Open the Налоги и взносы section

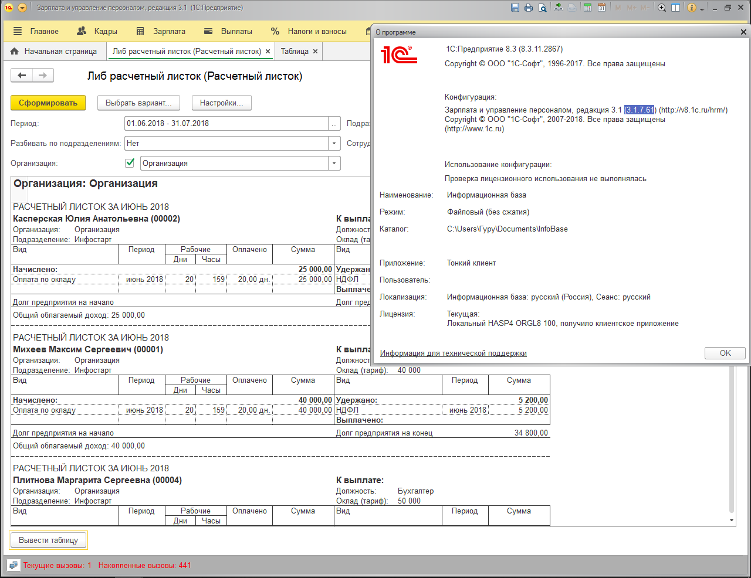click(x=309, y=31)
